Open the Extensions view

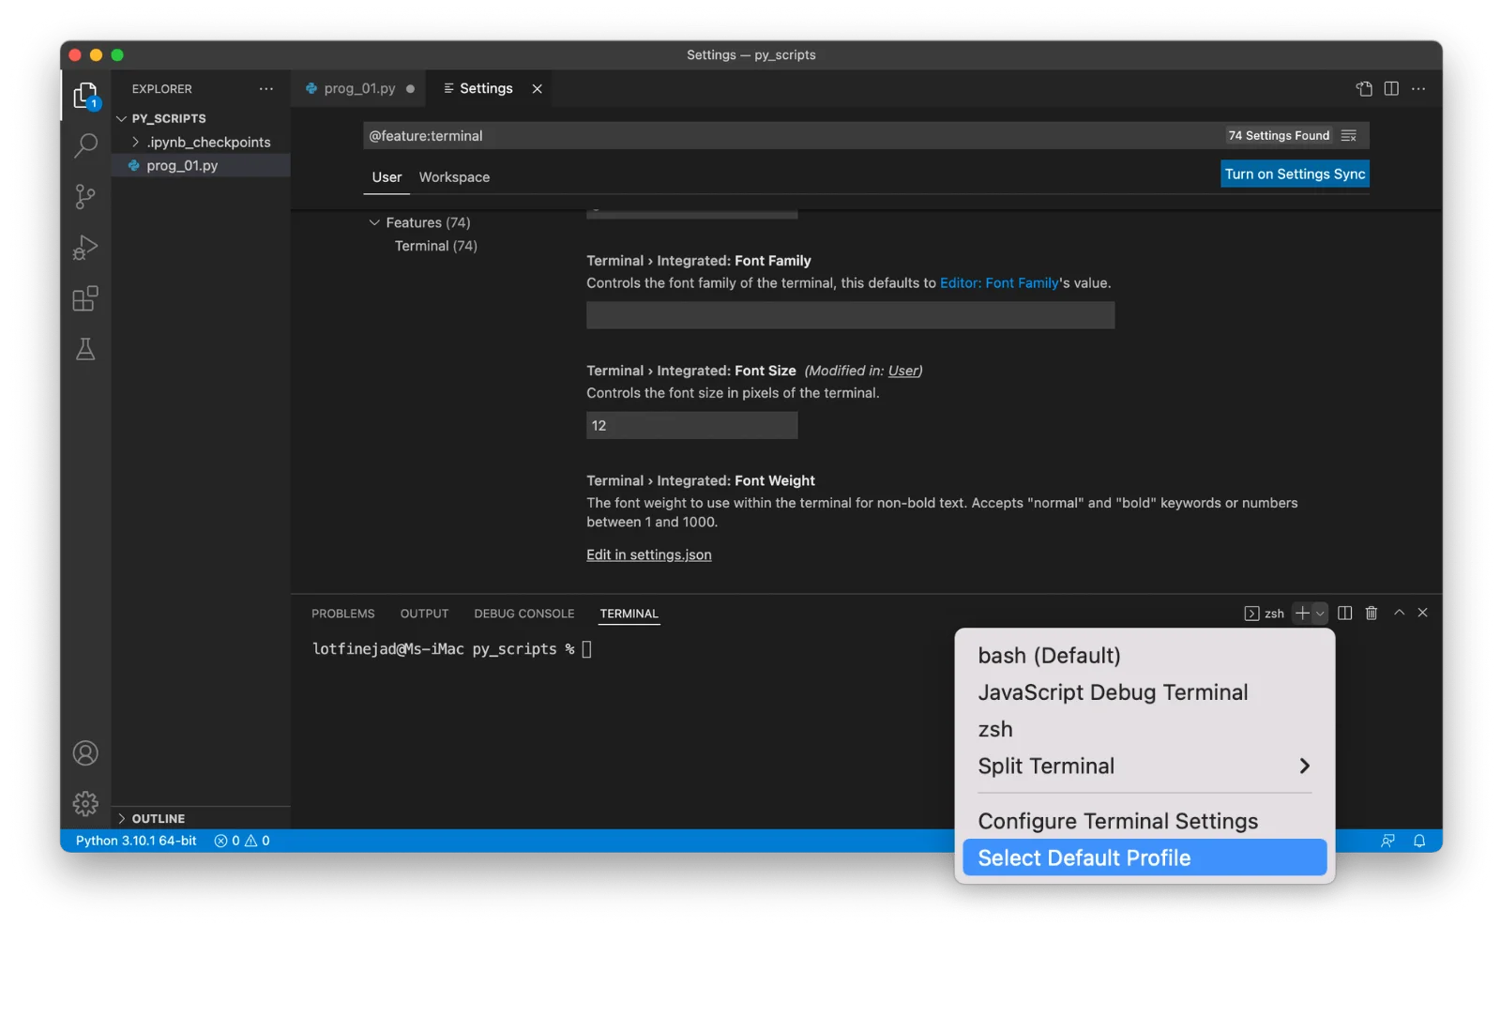coord(85,297)
